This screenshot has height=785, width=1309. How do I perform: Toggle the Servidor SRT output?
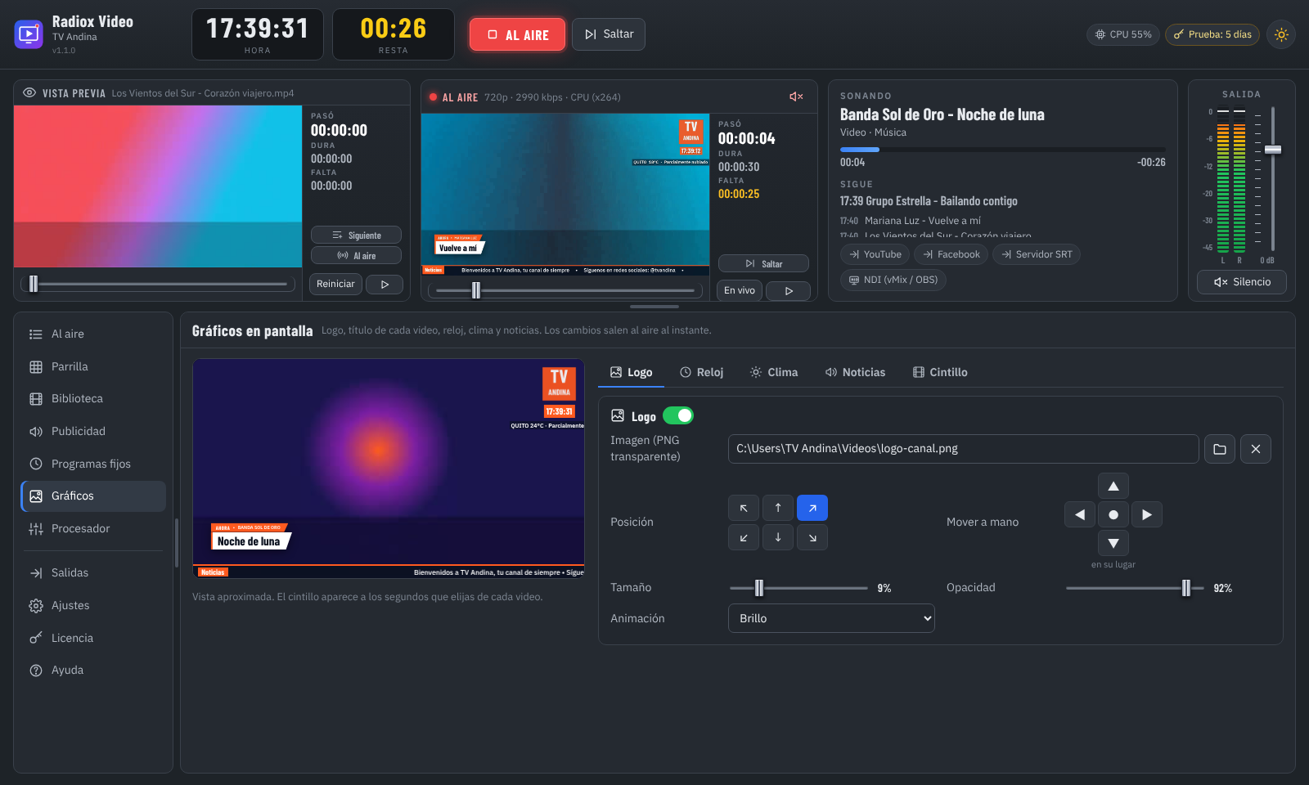[x=1037, y=254]
